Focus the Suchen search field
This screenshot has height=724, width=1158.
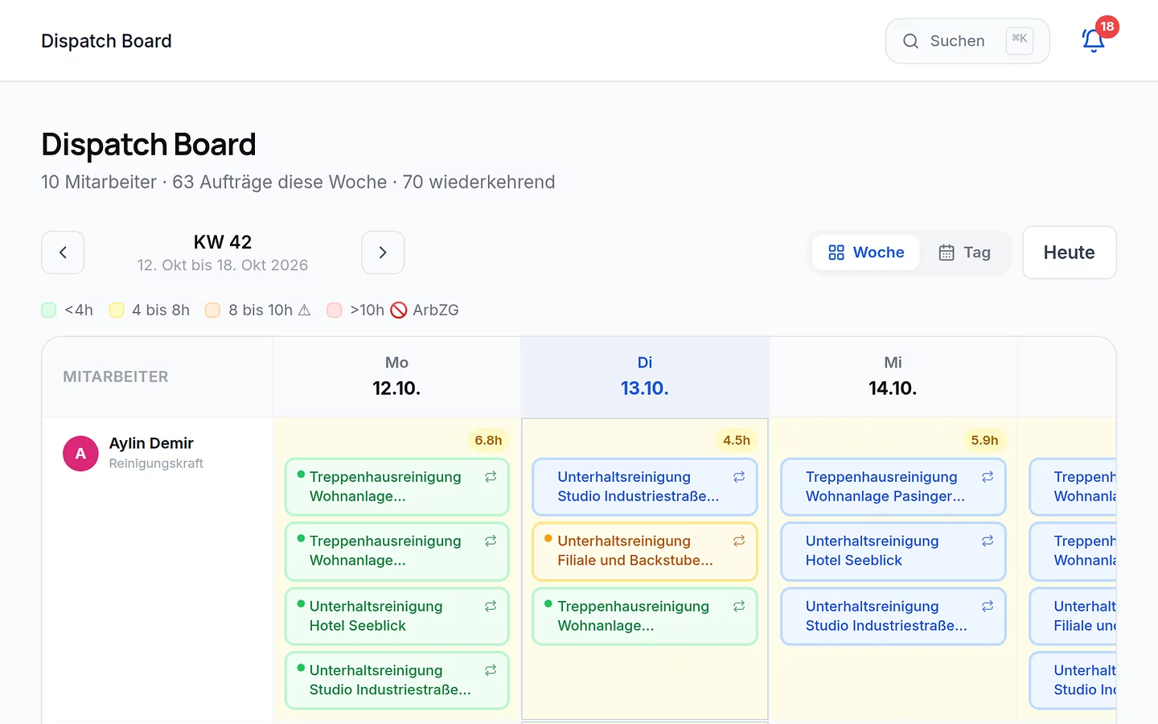point(967,41)
